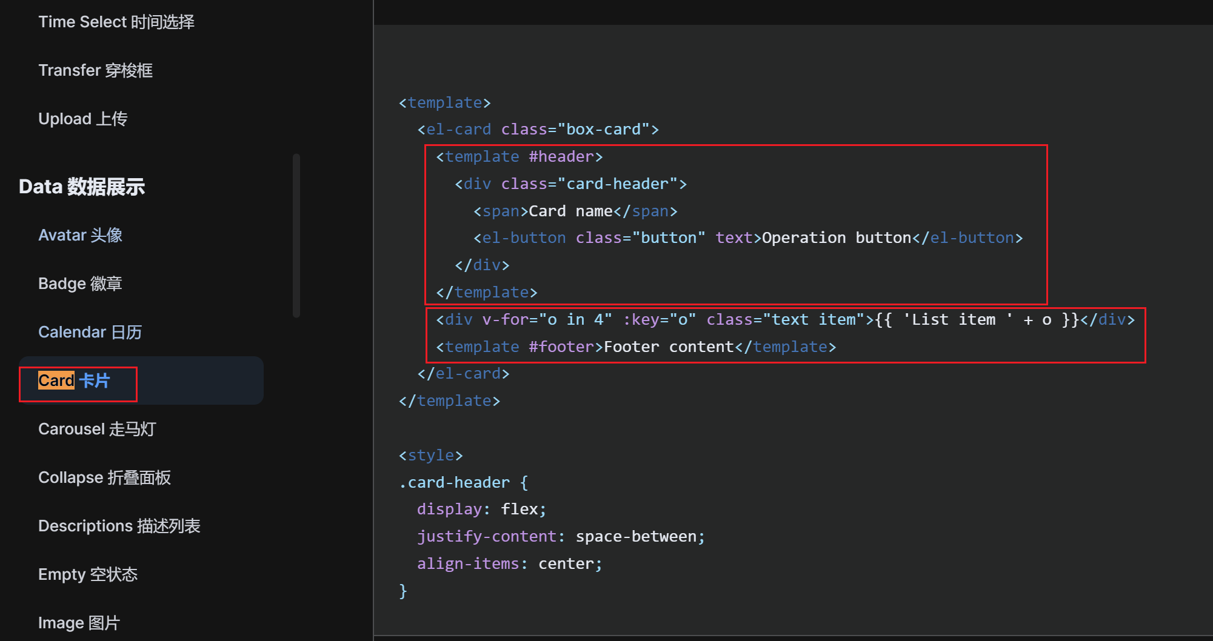This screenshot has width=1213, height=641.
Task: Click the highlighted Card search match
Action: (x=55, y=380)
